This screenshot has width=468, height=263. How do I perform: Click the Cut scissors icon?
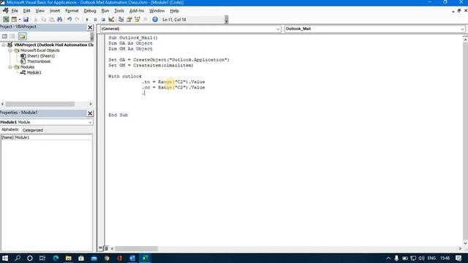click(35, 20)
